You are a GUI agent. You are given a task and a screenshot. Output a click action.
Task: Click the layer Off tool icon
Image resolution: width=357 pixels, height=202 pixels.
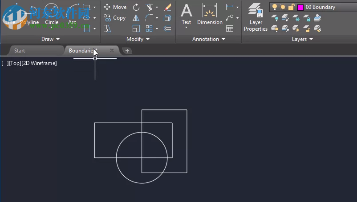275,18
